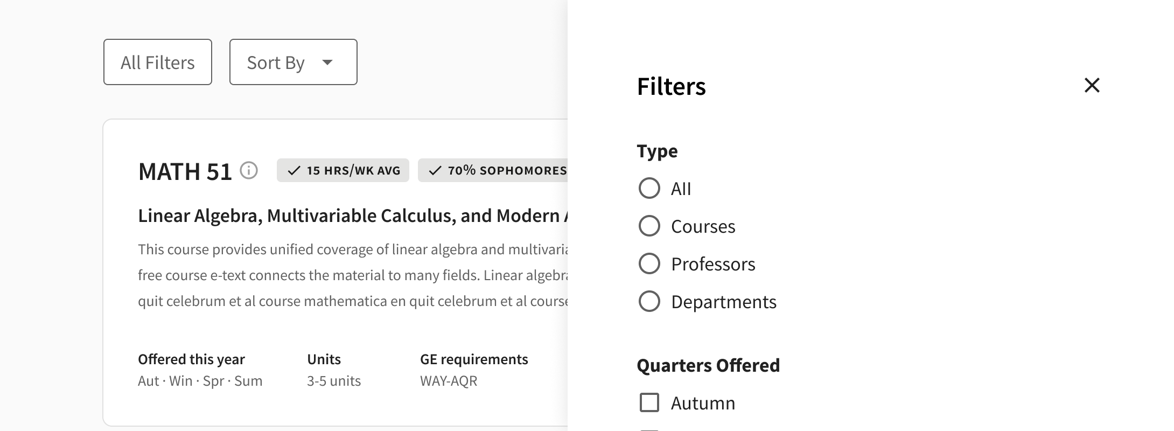Check the Autumn quarter checkbox
The width and height of the screenshot is (1174, 431).
[x=649, y=402]
